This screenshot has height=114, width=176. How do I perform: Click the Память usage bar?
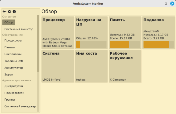(125, 44)
